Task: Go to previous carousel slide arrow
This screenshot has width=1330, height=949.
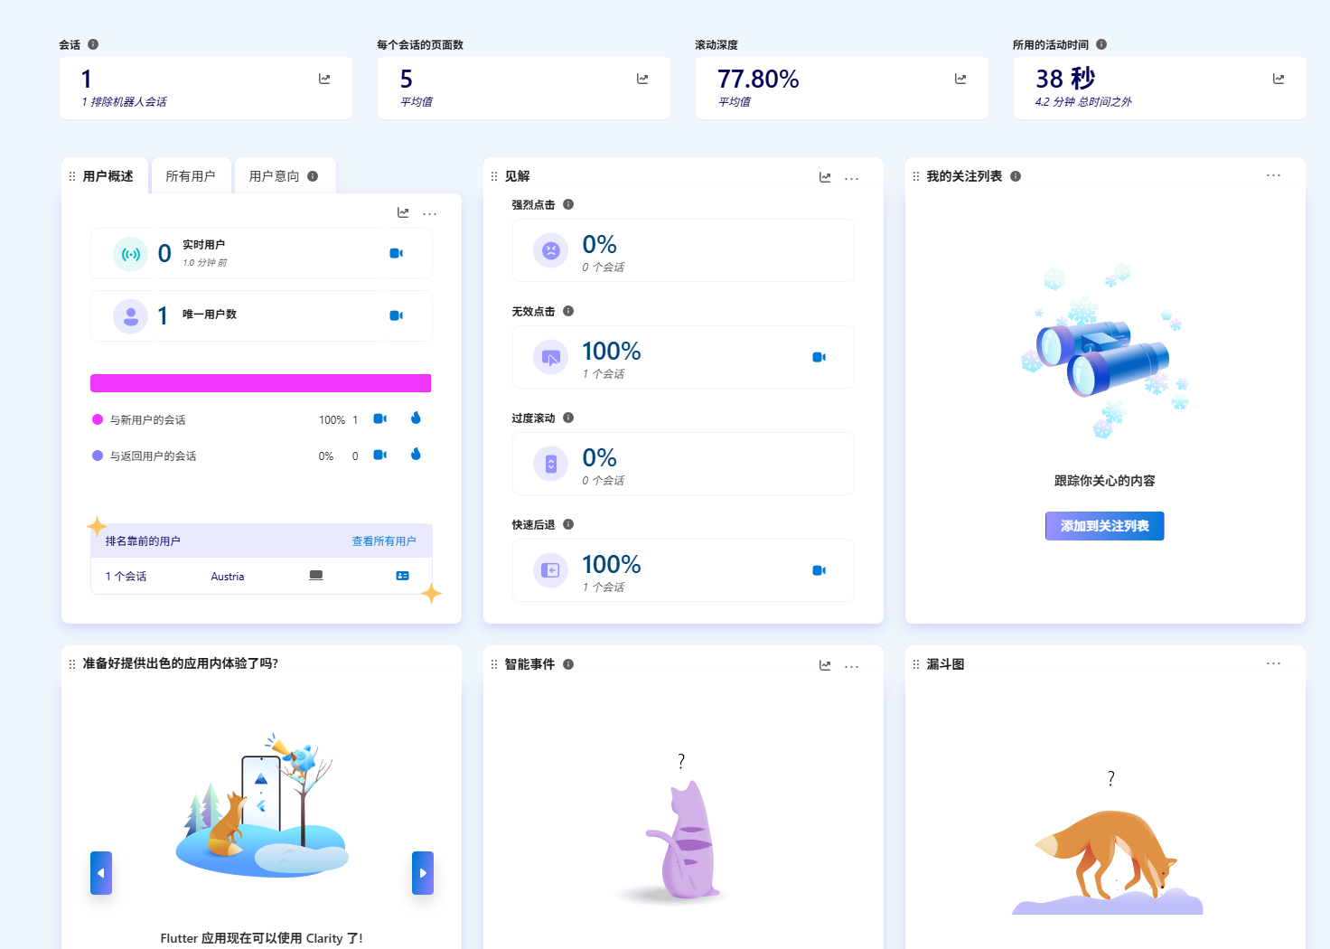Action: pos(101,873)
